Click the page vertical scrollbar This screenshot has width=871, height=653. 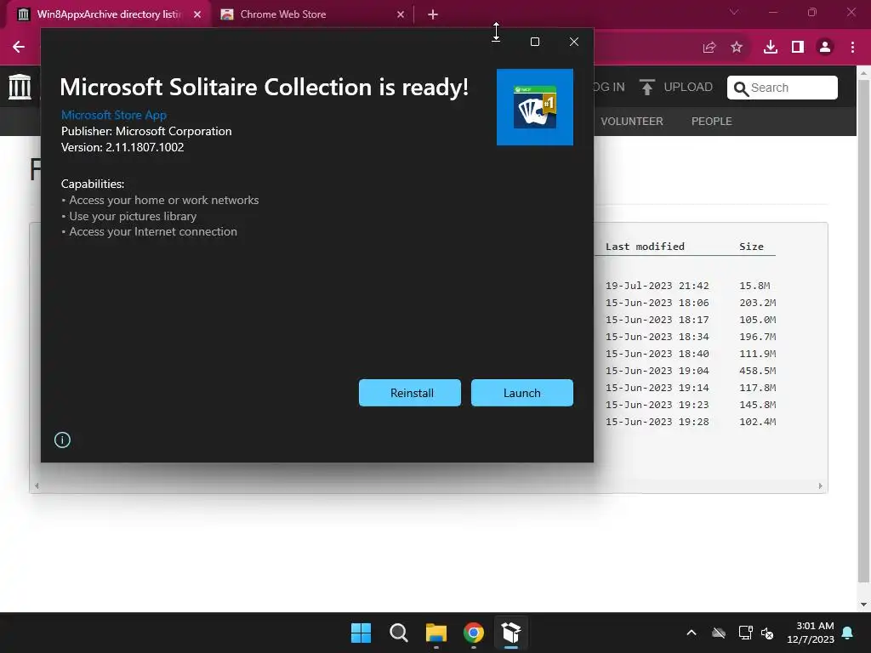click(863, 331)
